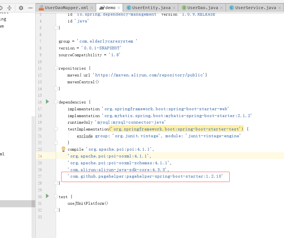The width and height of the screenshot is (284, 238).
Task: Click fold marker at end of repositories block
Action: click(56, 88)
